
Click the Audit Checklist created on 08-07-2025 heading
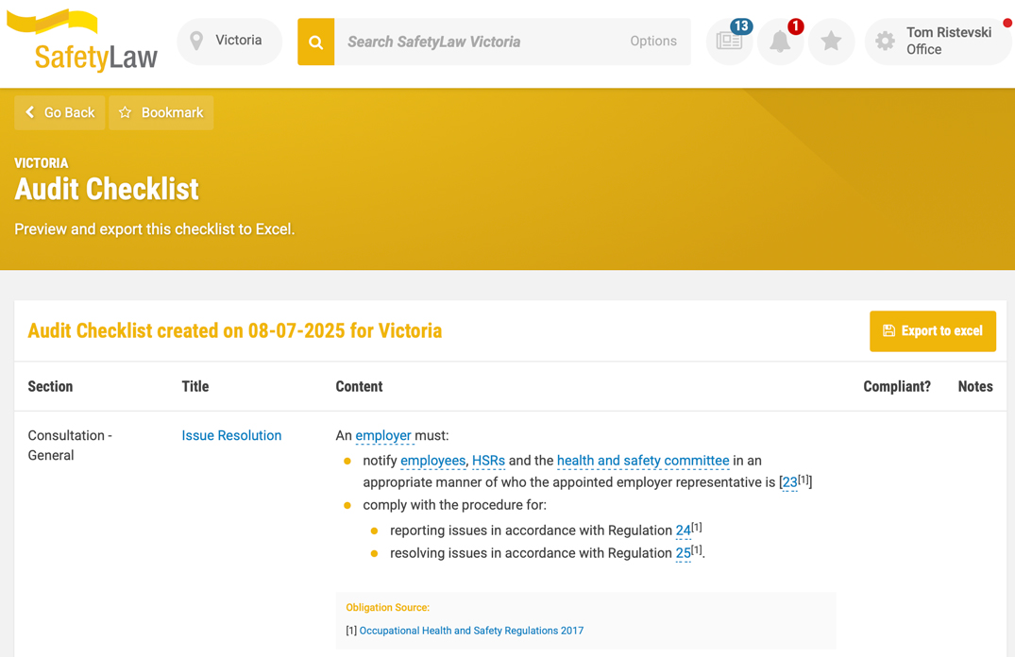235,330
